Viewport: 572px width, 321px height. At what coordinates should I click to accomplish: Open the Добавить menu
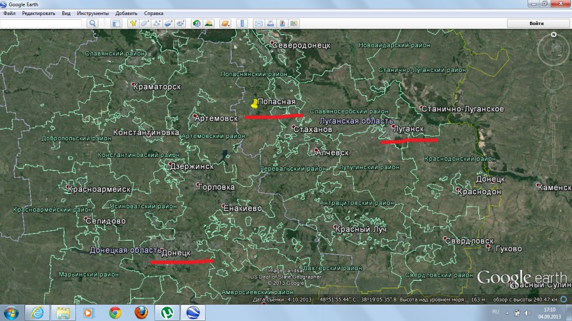(126, 13)
